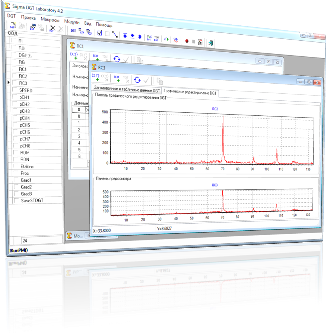Click the gray stop square icon
This screenshot has height=333, width=327.
coord(194,42)
